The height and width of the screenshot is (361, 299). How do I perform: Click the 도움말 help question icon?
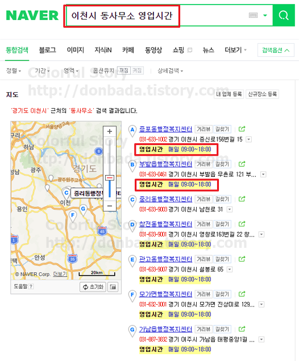tap(31, 287)
